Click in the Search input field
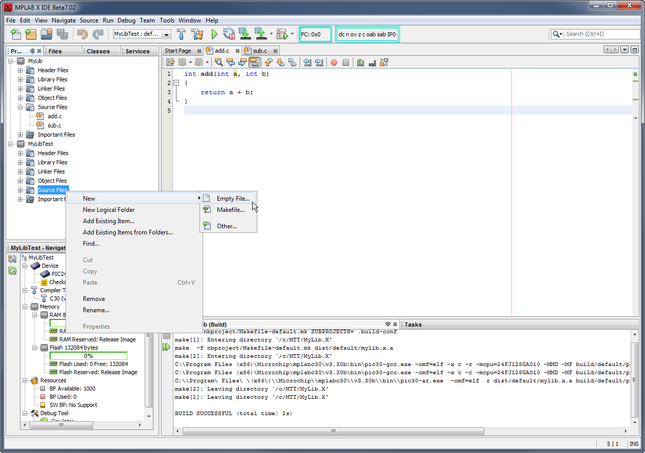This screenshot has width=645, height=453. point(602,34)
